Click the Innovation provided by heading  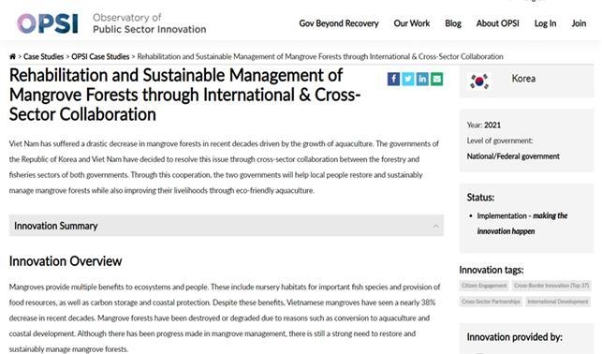(515, 337)
